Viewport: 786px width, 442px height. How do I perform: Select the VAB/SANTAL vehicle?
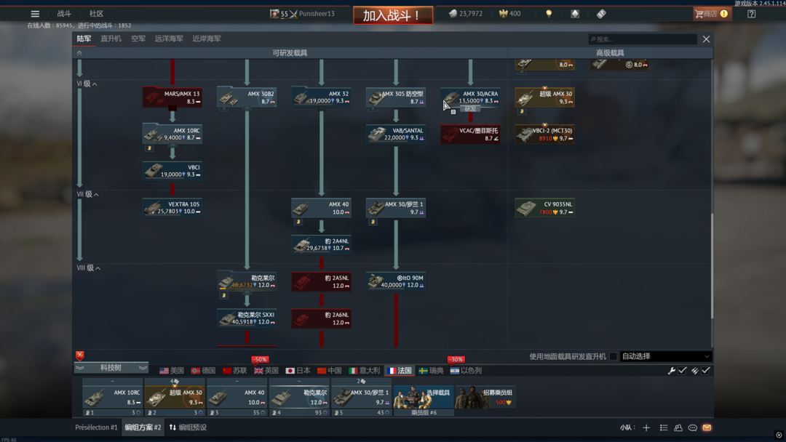pyautogui.click(x=396, y=134)
